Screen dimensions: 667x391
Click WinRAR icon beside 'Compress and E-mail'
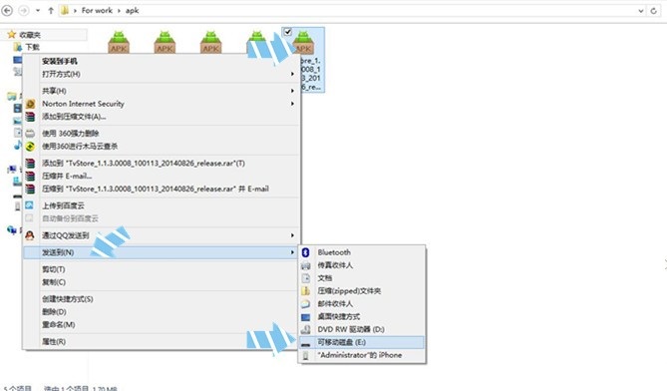coord(30,177)
